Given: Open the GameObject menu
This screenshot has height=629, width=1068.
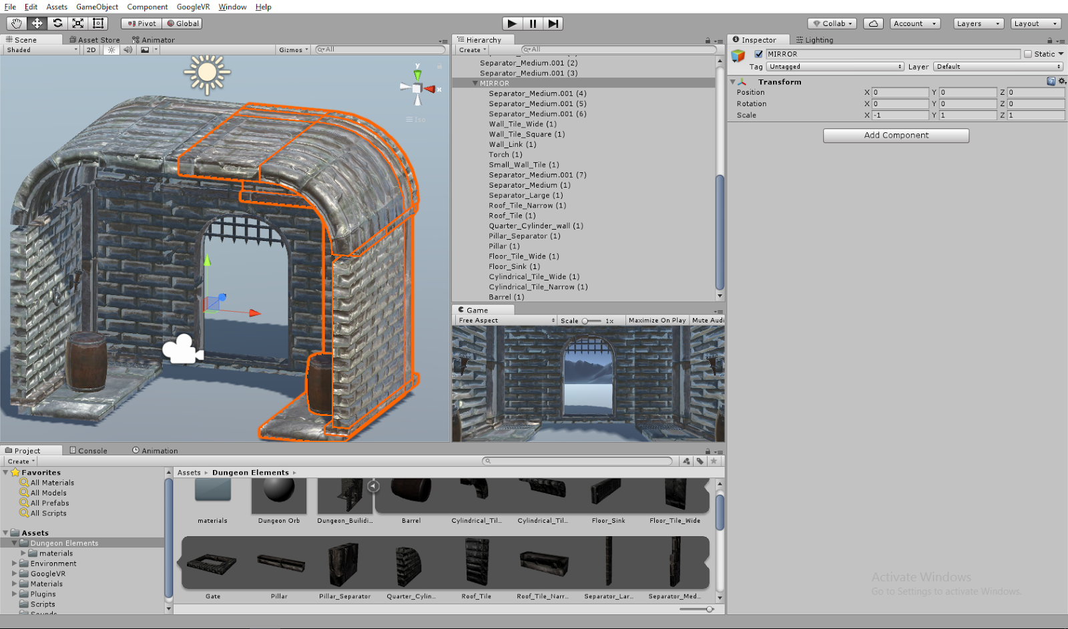Looking at the screenshot, I should coord(97,7).
